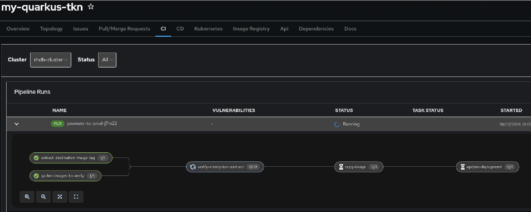Select the gather-images-to-verify task node
The height and width of the screenshot is (212, 531).
65,176
